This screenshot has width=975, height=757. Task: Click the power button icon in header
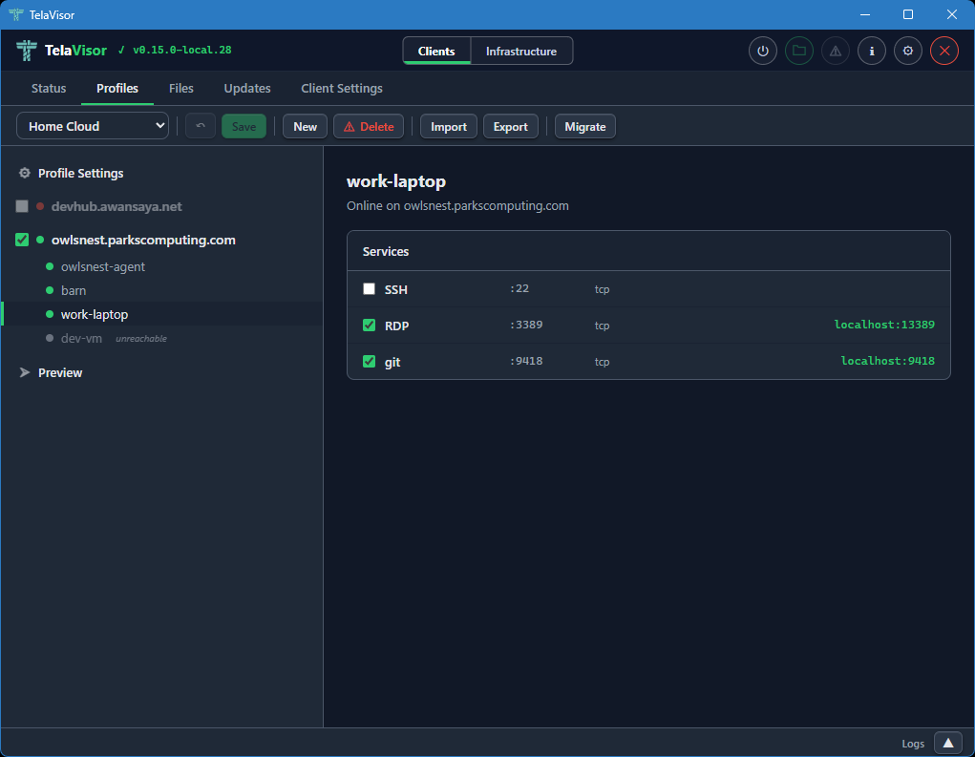point(762,51)
